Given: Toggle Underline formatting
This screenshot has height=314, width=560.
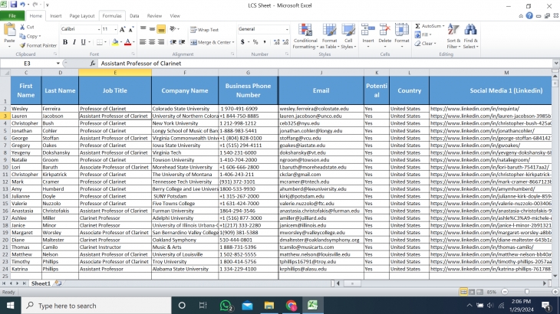Looking at the screenshot, I should pyautogui.click(x=83, y=42).
